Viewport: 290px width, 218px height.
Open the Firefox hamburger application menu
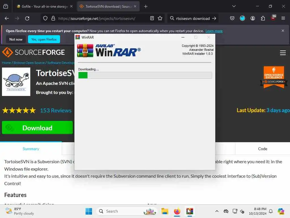(283, 18)
